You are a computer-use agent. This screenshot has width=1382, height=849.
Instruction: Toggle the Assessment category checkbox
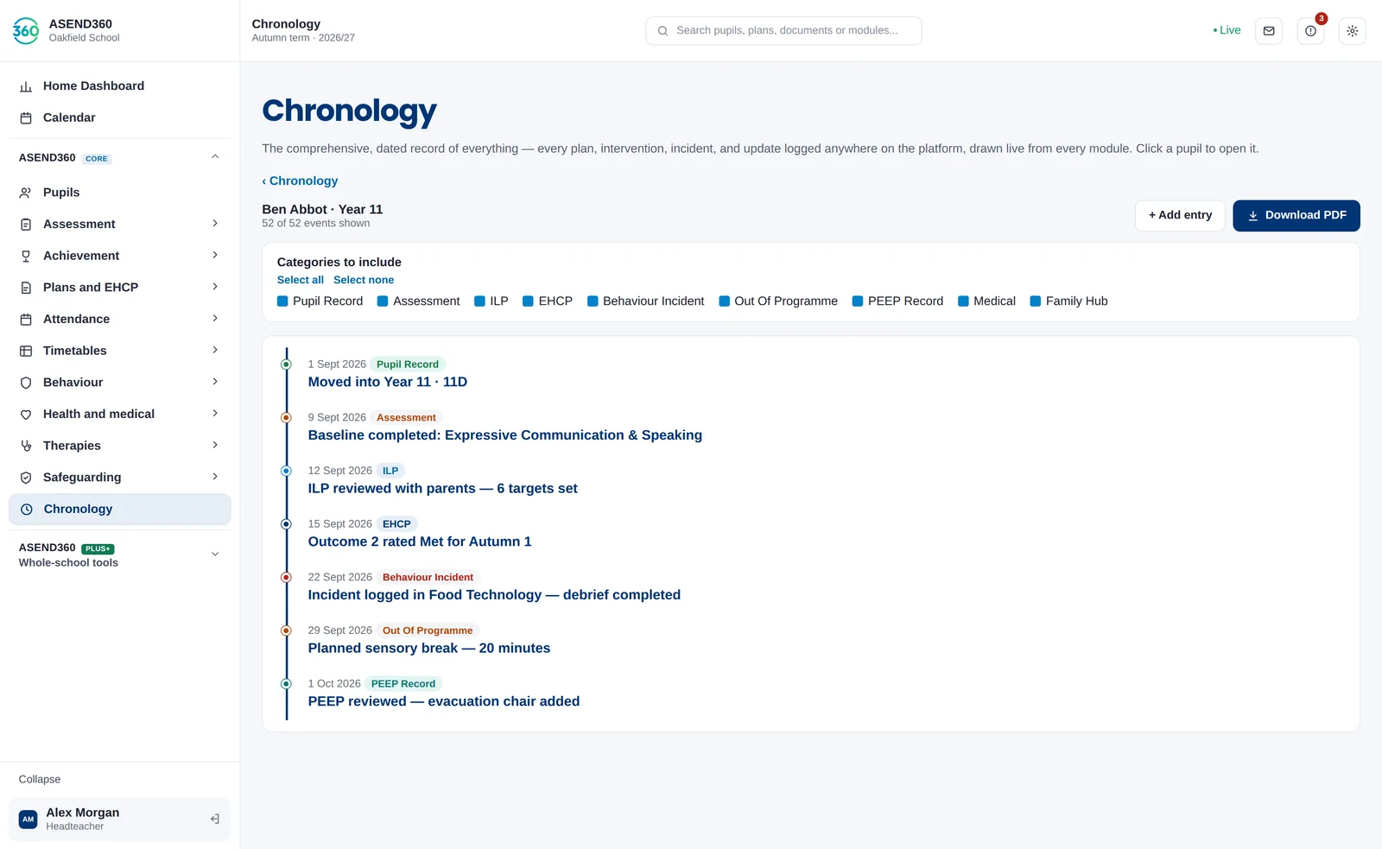(383, 301)
